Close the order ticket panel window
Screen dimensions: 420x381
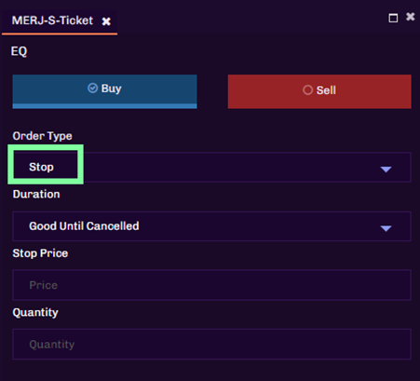coord(411,17)
